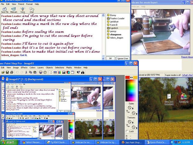Screen dimensions: 193x145
Task: Follow the Report Abuse link under webcam
Action: coord(187,57)
